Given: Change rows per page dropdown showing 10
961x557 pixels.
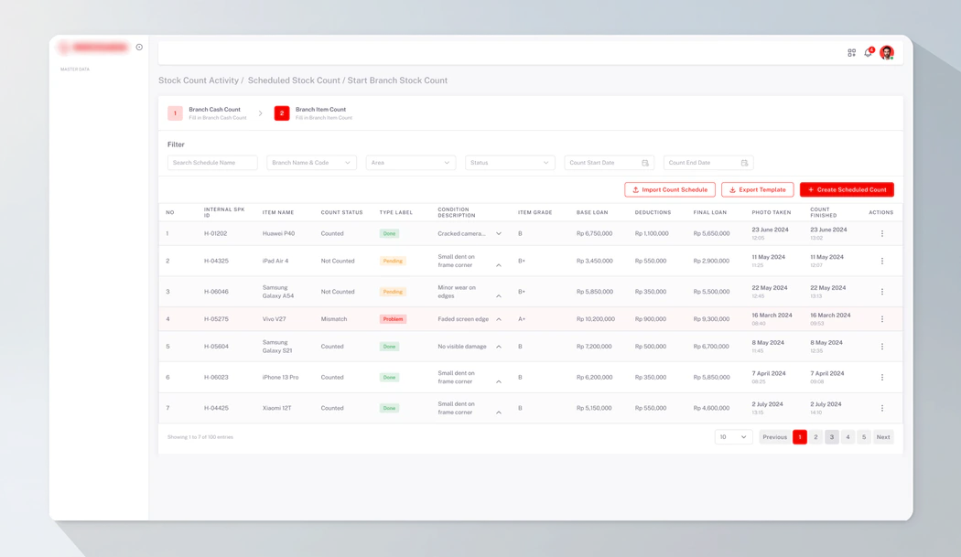Looking at the screenshot, I should [x=733, y=437].
